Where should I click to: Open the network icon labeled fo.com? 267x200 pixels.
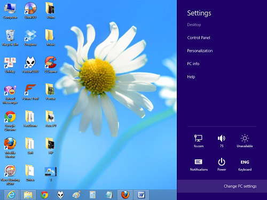(199, 141)
